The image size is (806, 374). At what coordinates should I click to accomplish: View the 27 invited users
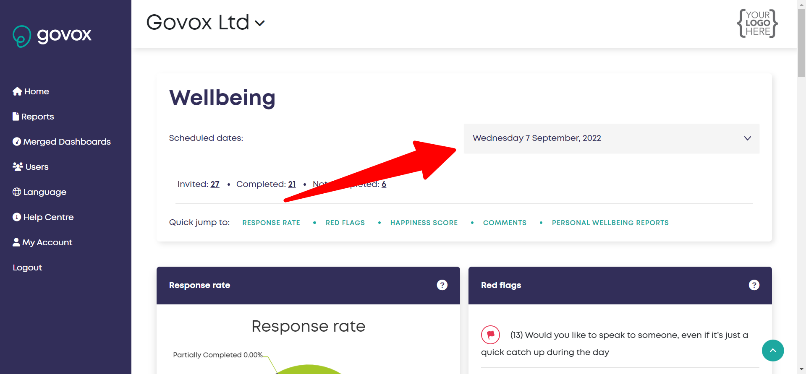pos(215,184)
